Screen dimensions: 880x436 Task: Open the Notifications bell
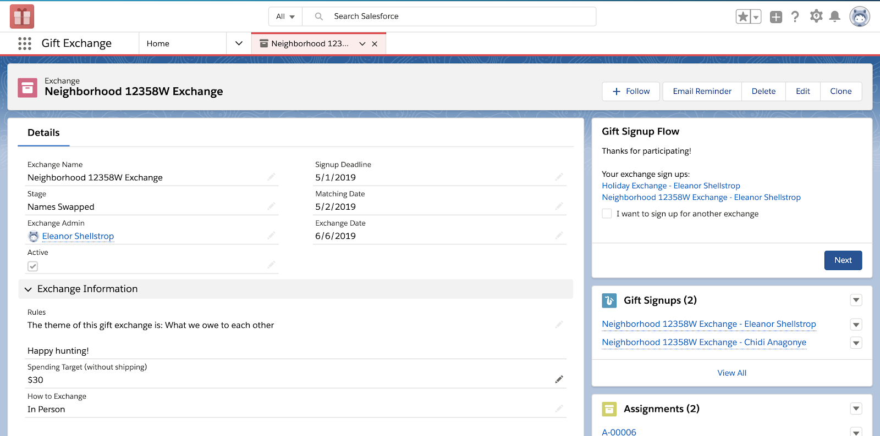click(835, 16)
